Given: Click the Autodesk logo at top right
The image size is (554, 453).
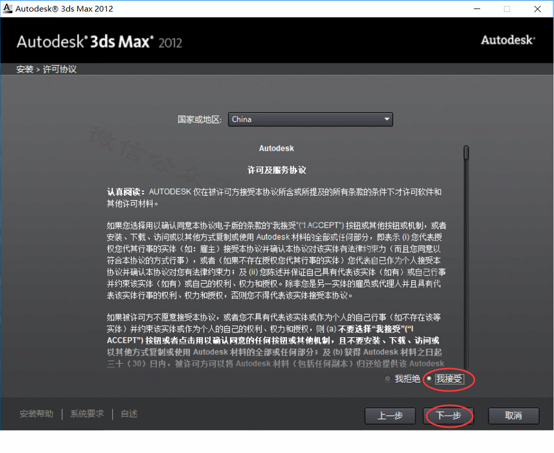Looking at the screenshot, I should pos(508,40).
